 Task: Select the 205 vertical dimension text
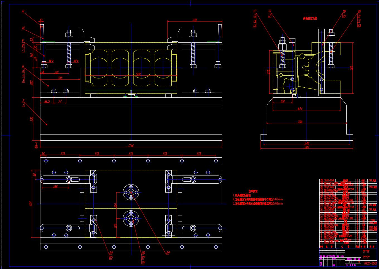click(x=32, y=83)
